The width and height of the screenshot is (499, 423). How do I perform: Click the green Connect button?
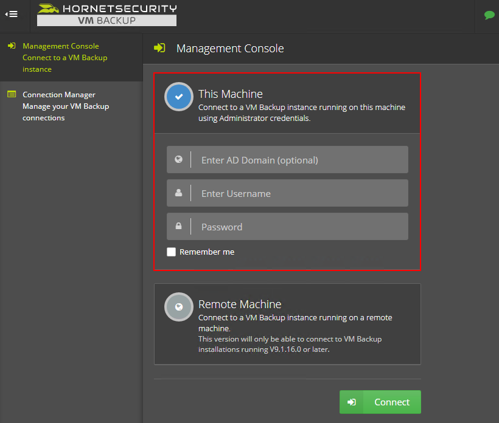click(x=380, y=402)
